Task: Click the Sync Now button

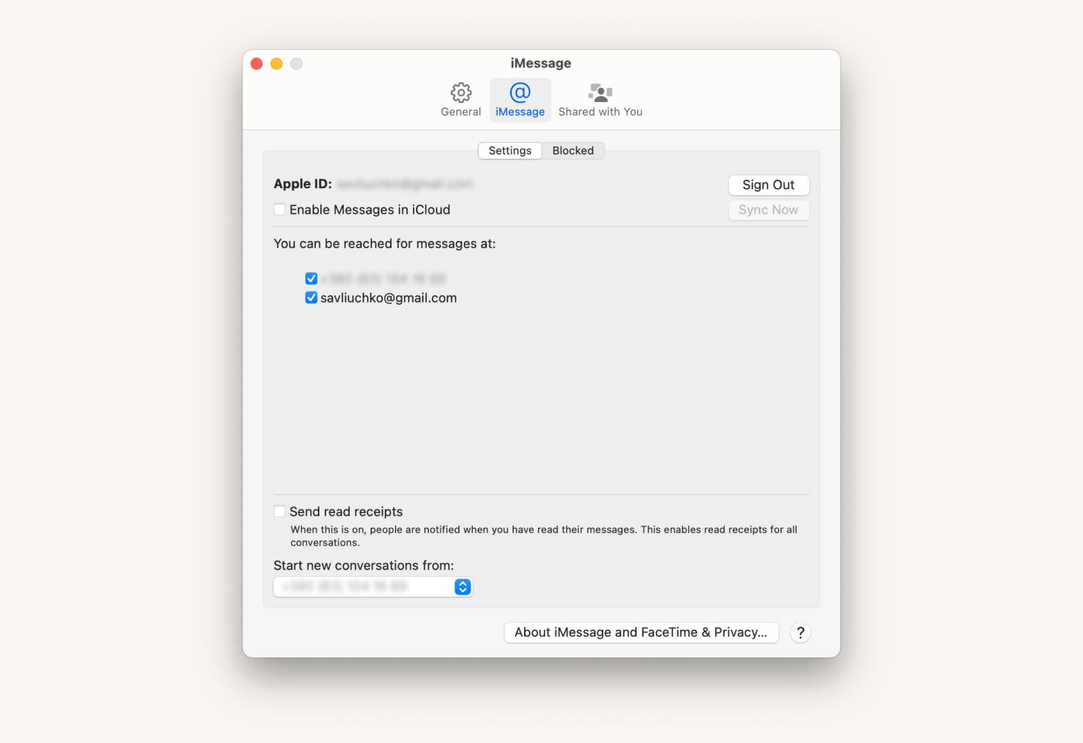Action: point(769,210)
